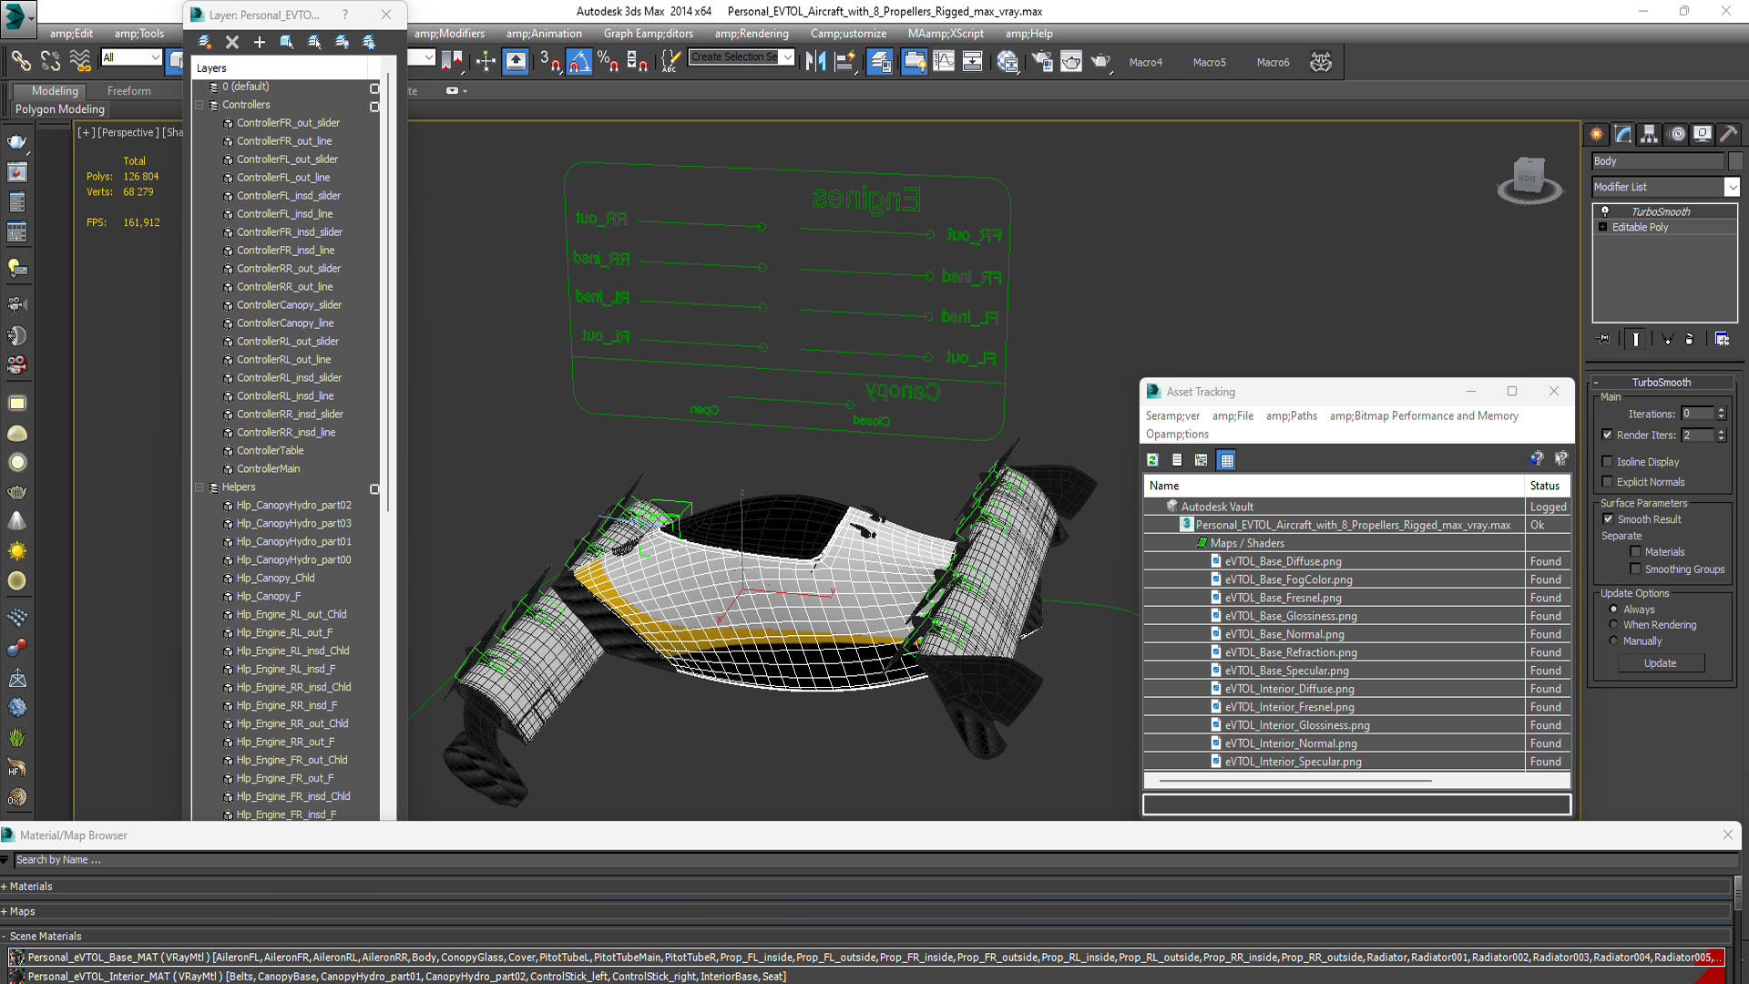Refresh assets in Asset Tracking toolbar
Screen dimensions: 1749x984
tap(1152, 460)
